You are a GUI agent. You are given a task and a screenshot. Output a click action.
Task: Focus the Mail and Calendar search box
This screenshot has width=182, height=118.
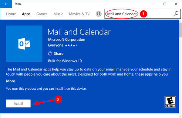click(143, 14)
